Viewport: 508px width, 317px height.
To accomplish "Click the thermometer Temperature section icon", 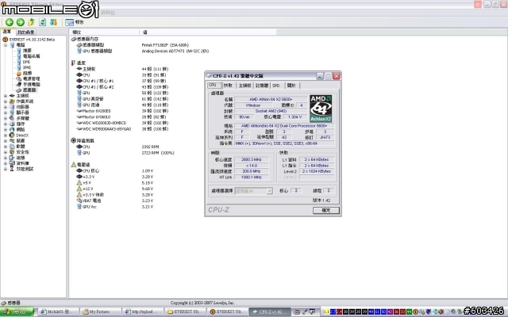I will (73, 63).
